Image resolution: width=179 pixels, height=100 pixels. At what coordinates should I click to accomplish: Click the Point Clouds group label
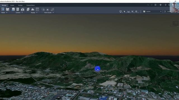pos(48,12)
